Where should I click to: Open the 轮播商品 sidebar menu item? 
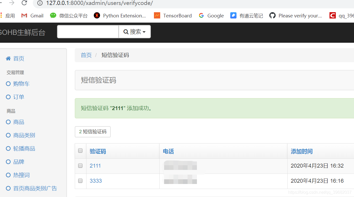coord(24,148)
